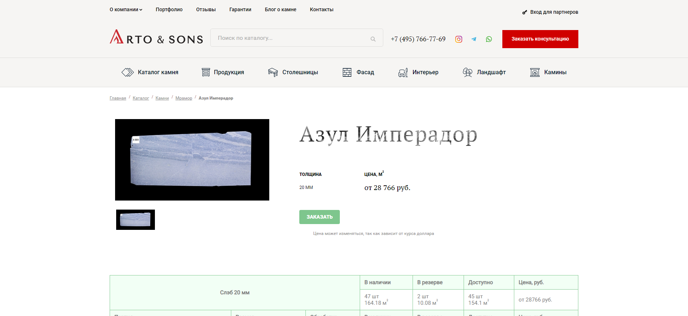Click the catalog search input field
Image resolution: width=688 pixels, height=316 pixels.
(x=296, y=38)
